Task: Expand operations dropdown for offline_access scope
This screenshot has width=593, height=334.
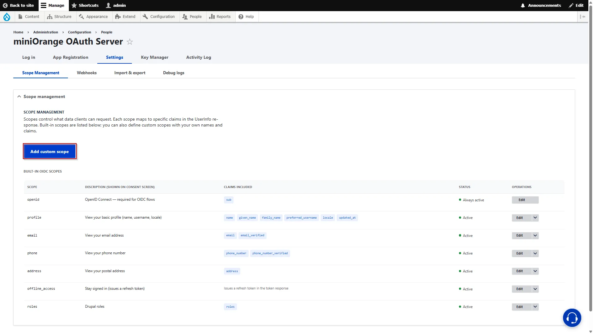Action: click(535, 289)
